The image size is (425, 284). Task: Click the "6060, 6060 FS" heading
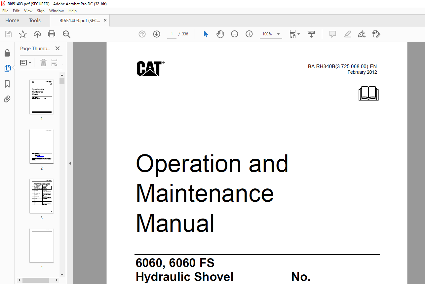pos(175,263)
